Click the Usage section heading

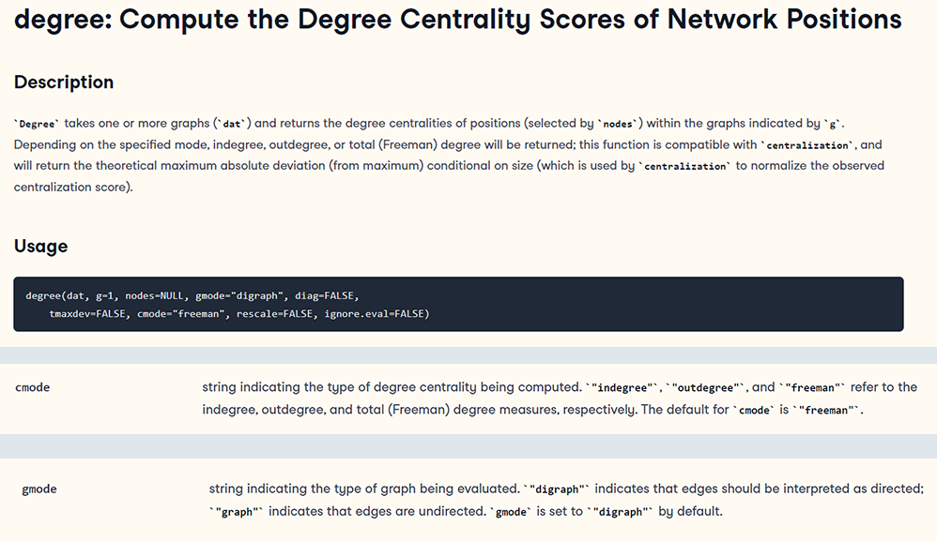click(40, 246)
